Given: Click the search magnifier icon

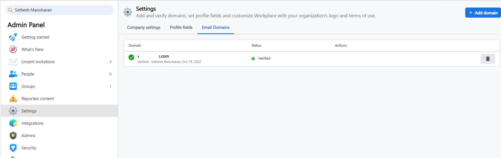Looking at the screenshot, I should (x=10, y=10).
